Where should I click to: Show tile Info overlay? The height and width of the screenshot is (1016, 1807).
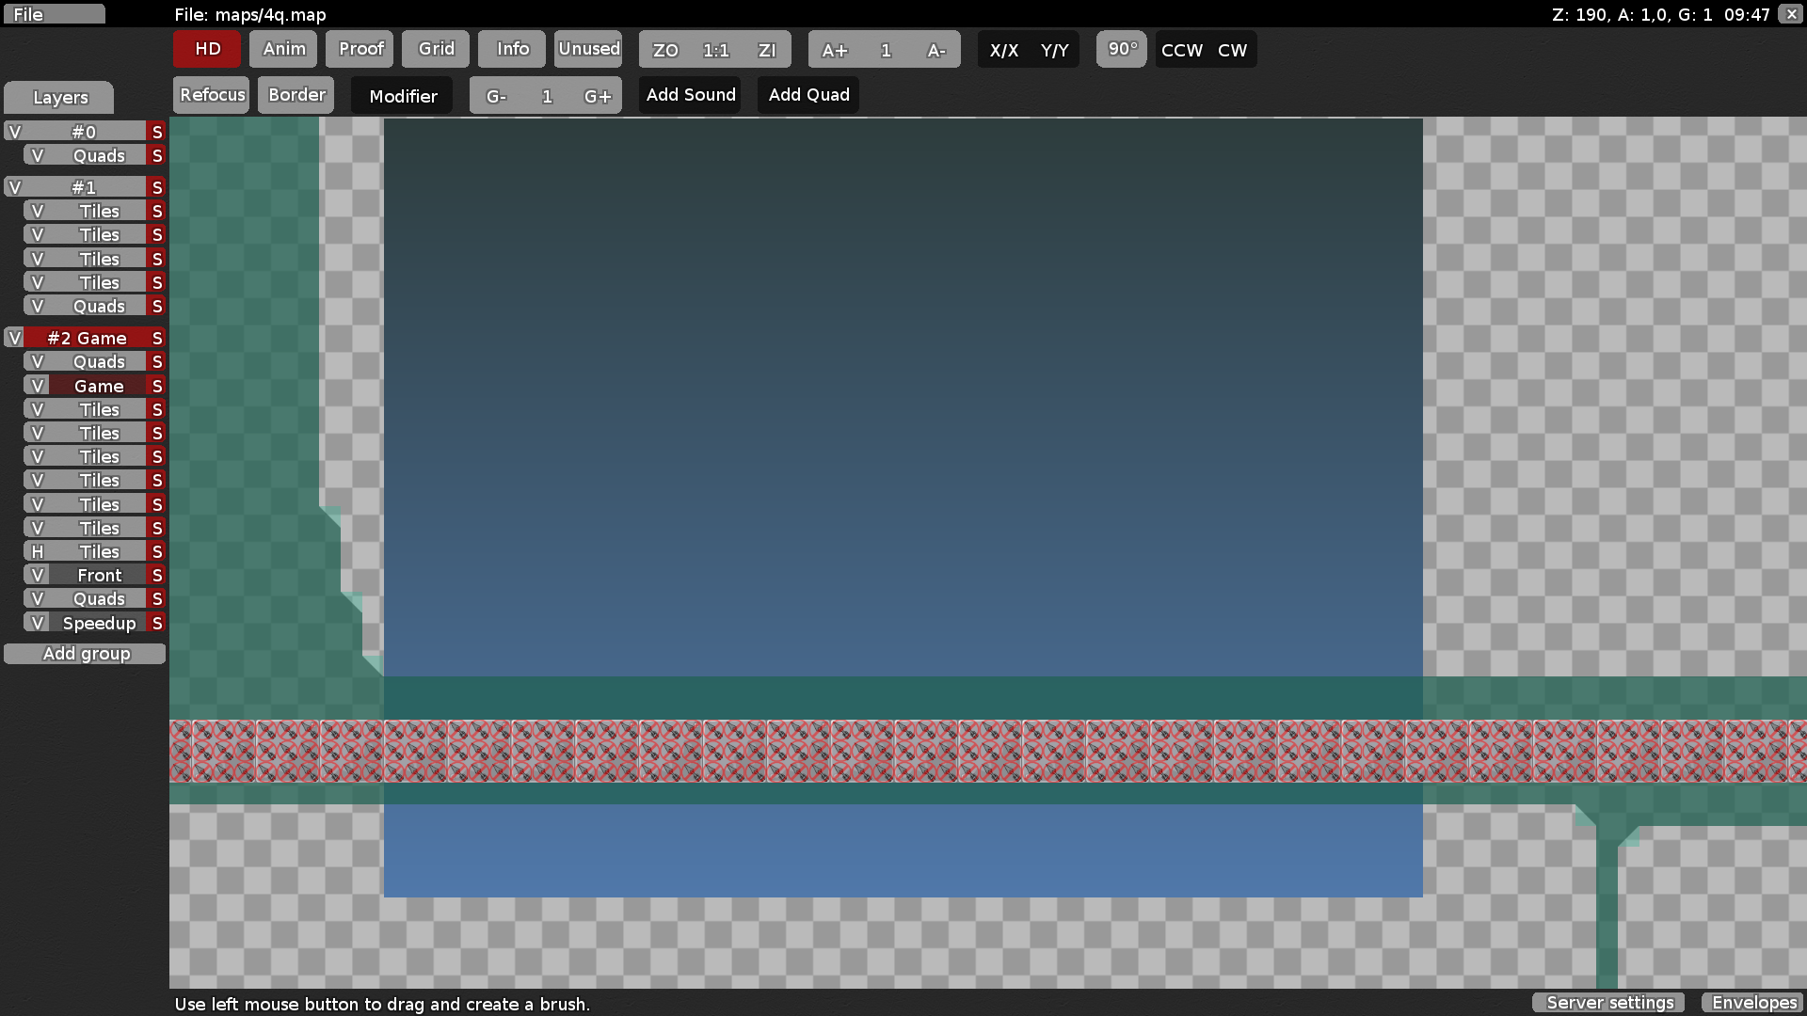pyautogui.click(x=511, y=49)
